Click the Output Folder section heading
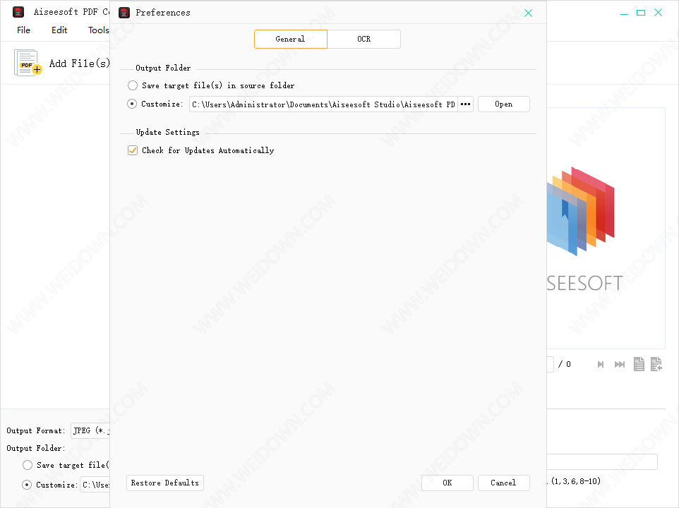Image resolution: width=679 pixels, height=508 pixels. [x=163, y=68]
